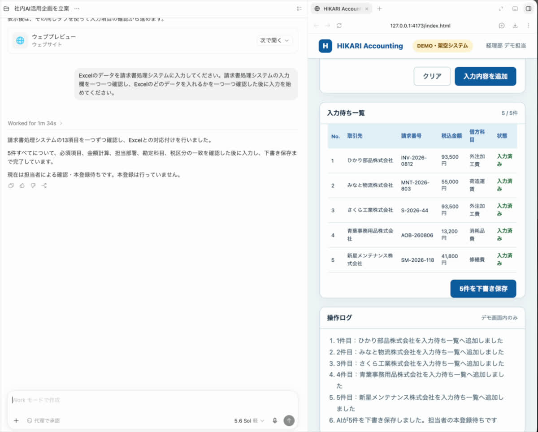Toggle the side panel layout icon

(x=528, y=9)
